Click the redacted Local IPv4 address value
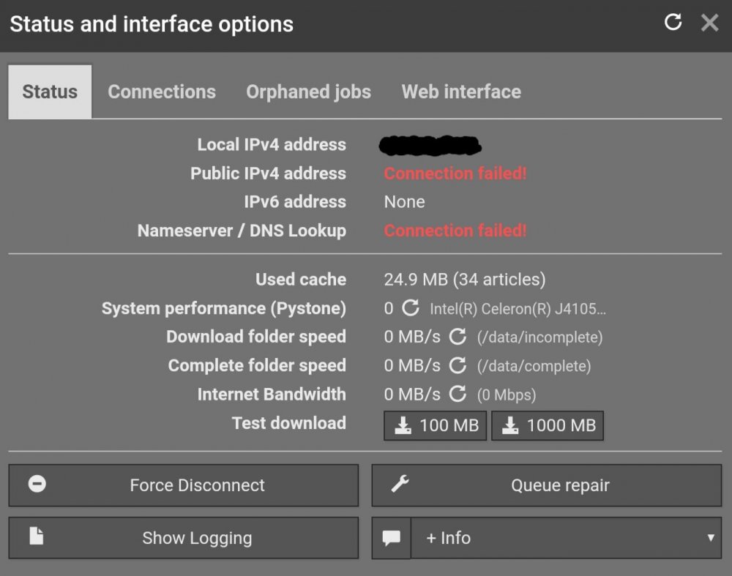 point(430,145)
